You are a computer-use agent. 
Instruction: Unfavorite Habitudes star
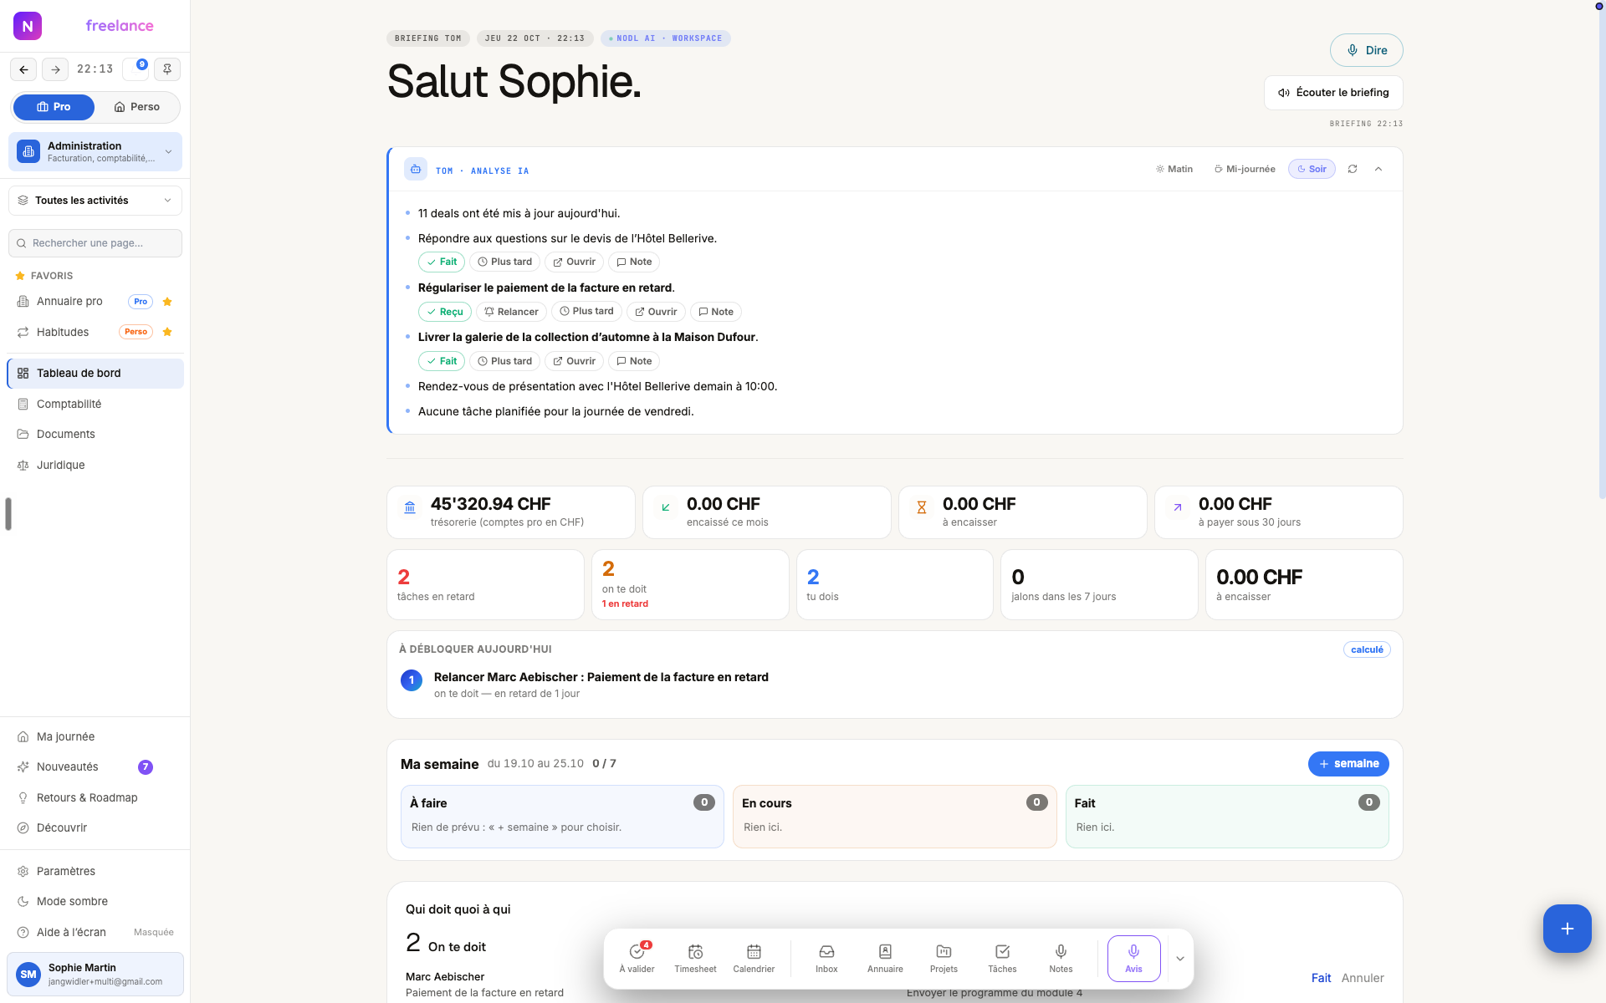pyautogui.click(x=167, y=332)
